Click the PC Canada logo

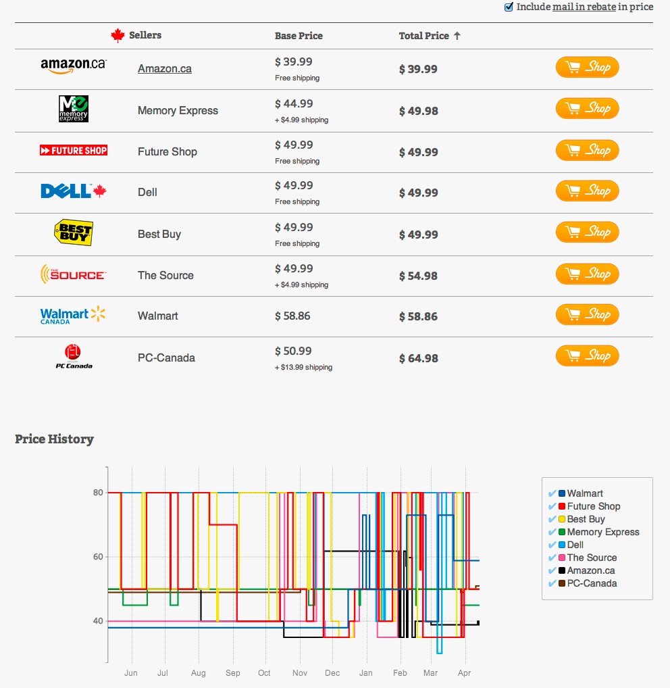(x=74, y=357)
